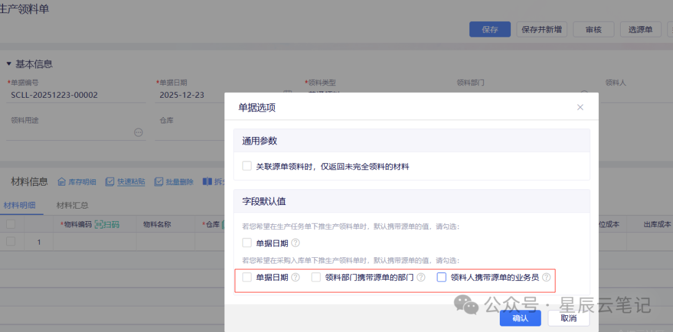
Task: Click the 审核 button
Action: click(x=594, y=30)
